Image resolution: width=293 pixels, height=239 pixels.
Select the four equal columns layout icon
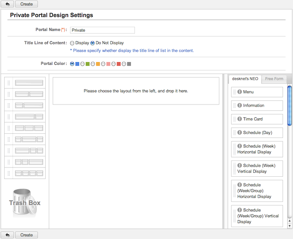(29, 173)
